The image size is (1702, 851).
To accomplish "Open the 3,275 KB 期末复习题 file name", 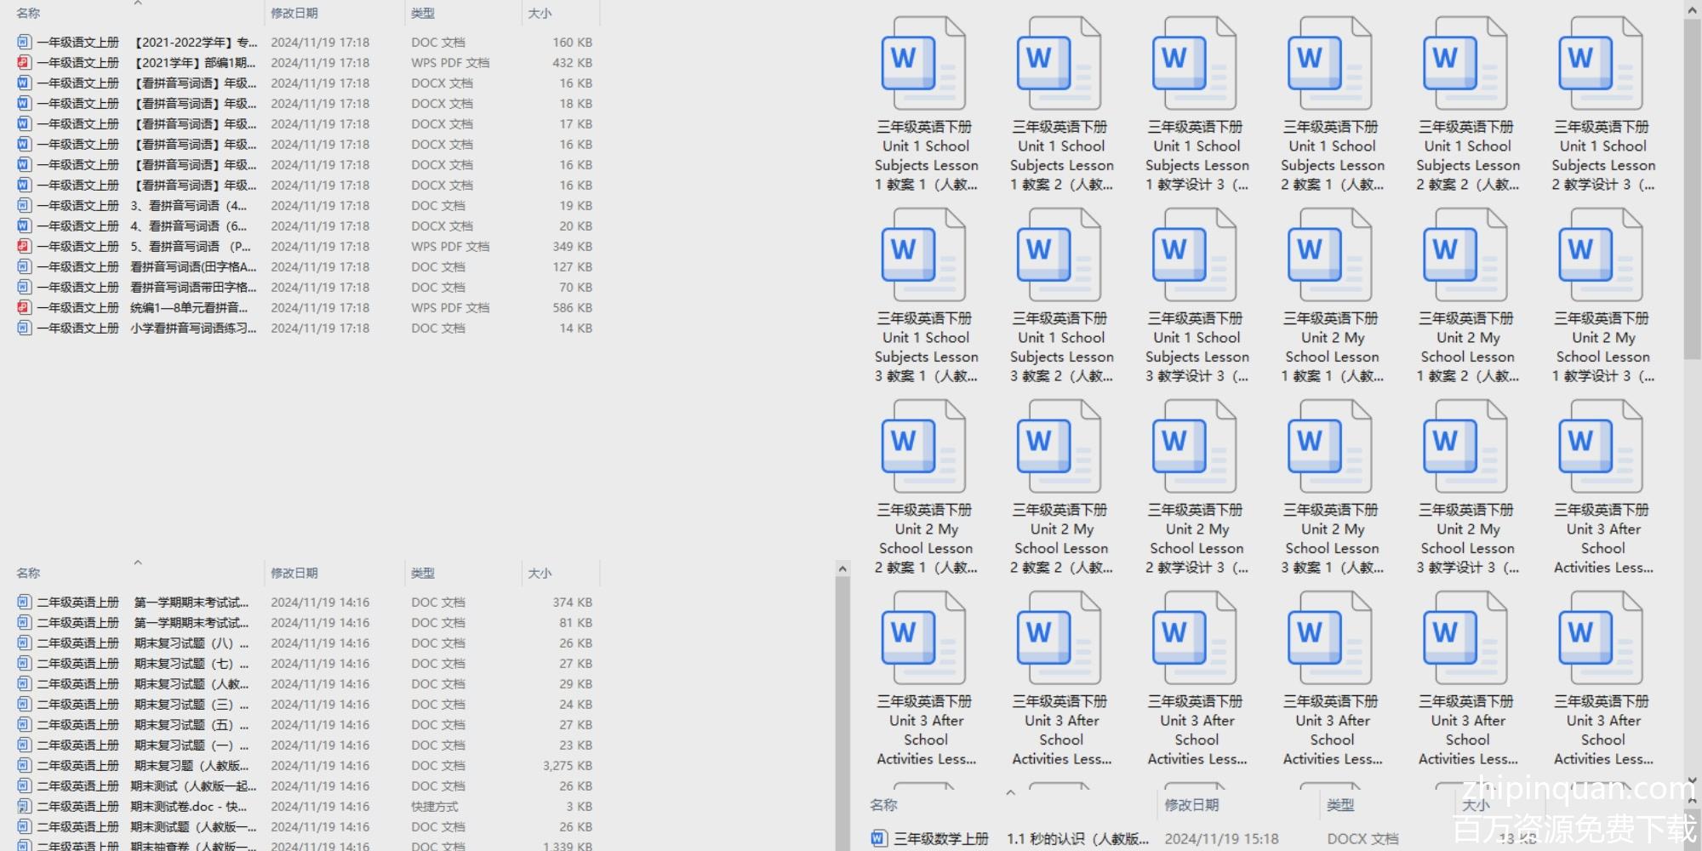I will [191, 766].
